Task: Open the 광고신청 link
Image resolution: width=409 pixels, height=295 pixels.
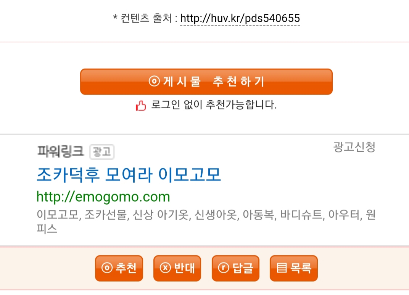Action: [354, 147]
